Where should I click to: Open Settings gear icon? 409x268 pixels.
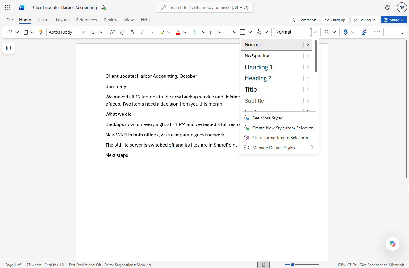[x=387, y=7]
